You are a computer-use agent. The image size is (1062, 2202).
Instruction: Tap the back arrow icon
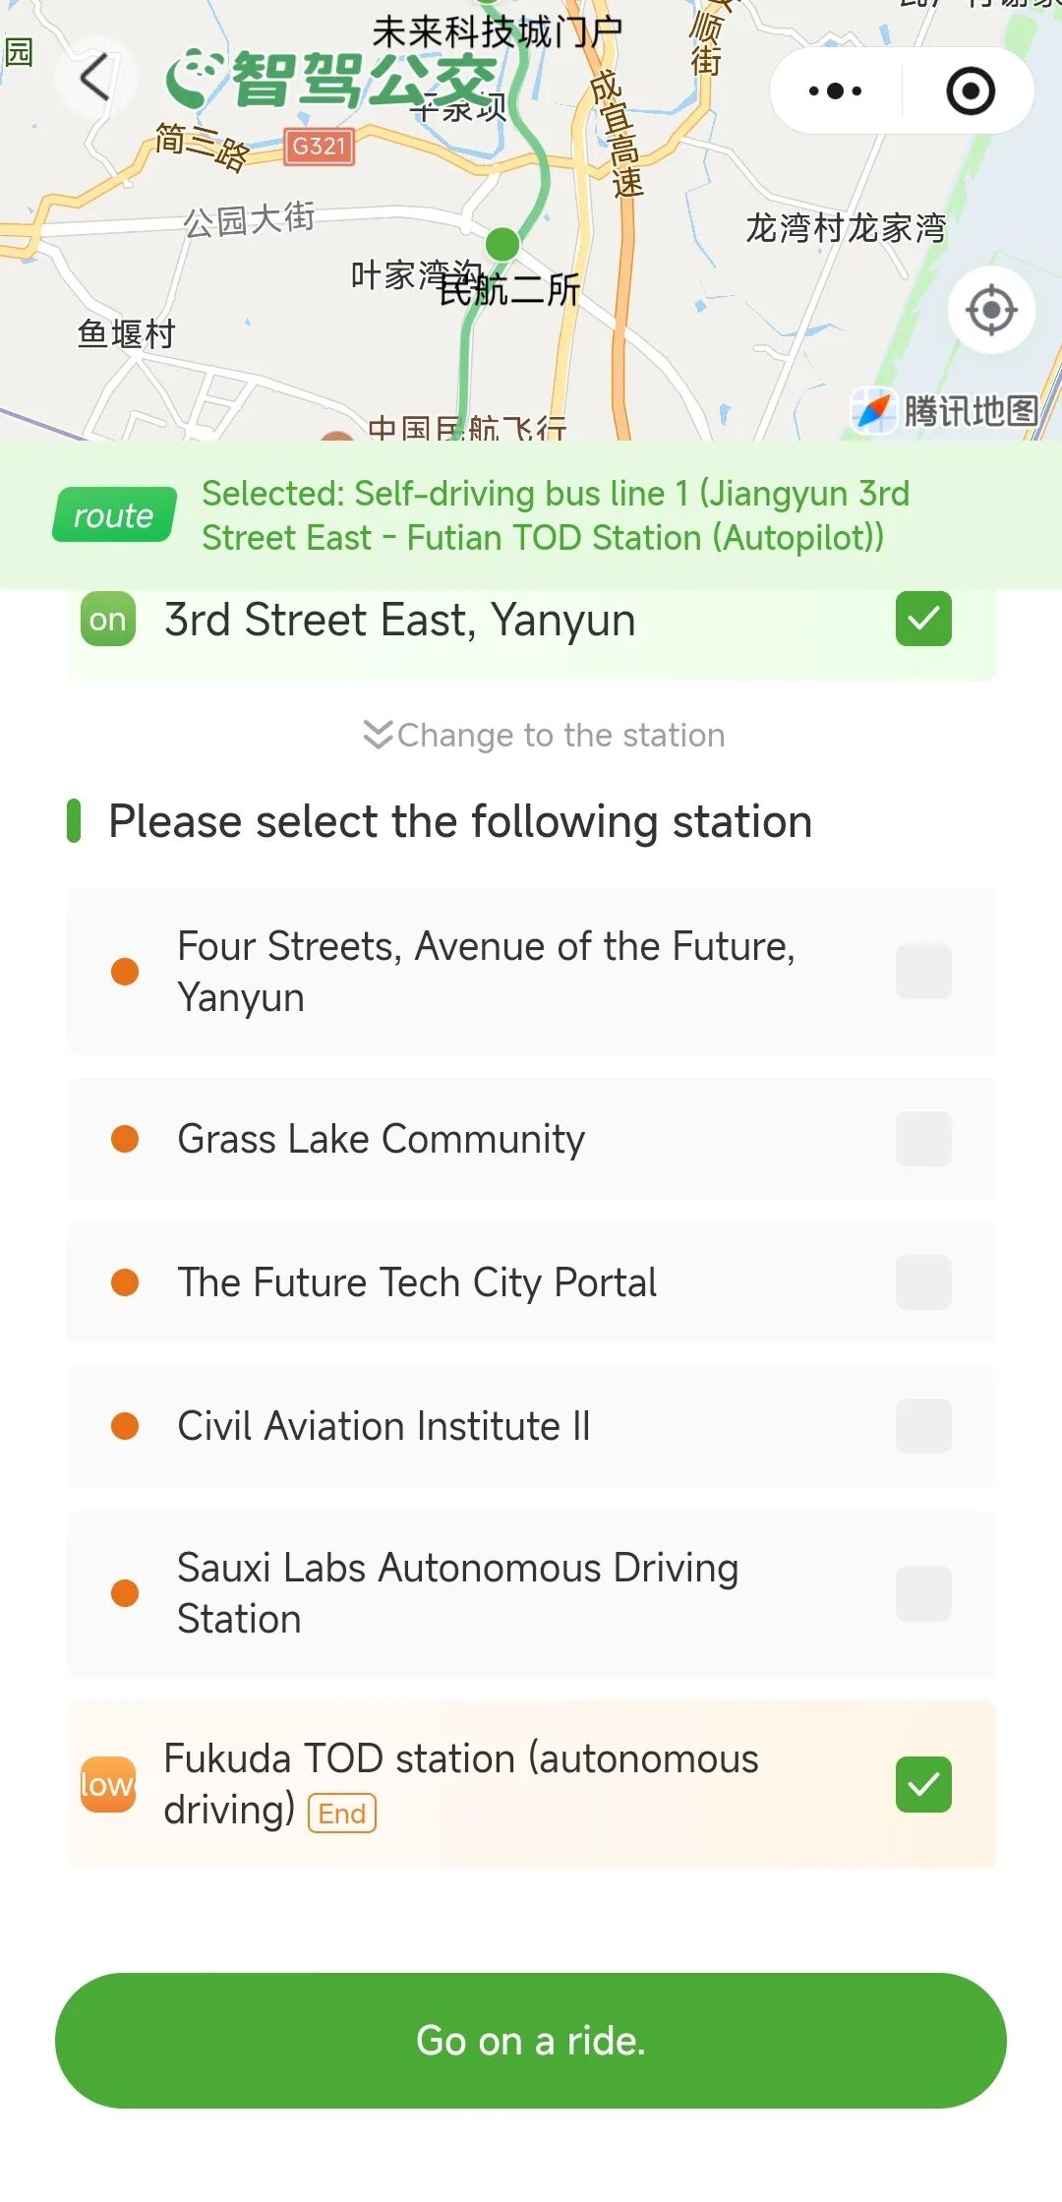coord(94,77)
